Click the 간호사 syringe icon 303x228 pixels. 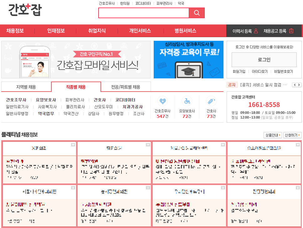tap(211, 101)
